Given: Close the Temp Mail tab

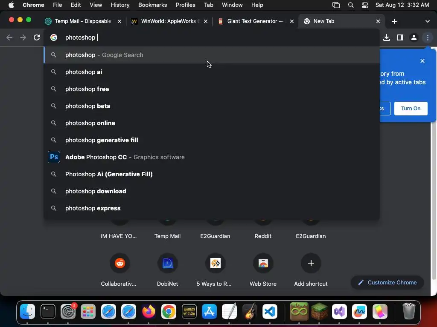Looking at the screenshot, I should 119,21.
